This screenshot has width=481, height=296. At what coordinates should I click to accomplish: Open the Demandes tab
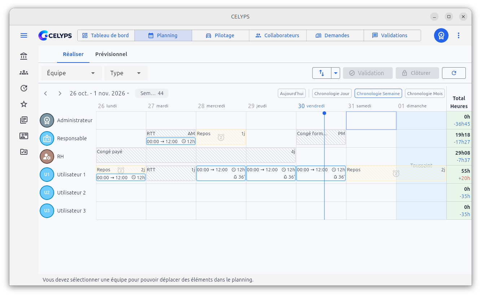tap(335, 35)
